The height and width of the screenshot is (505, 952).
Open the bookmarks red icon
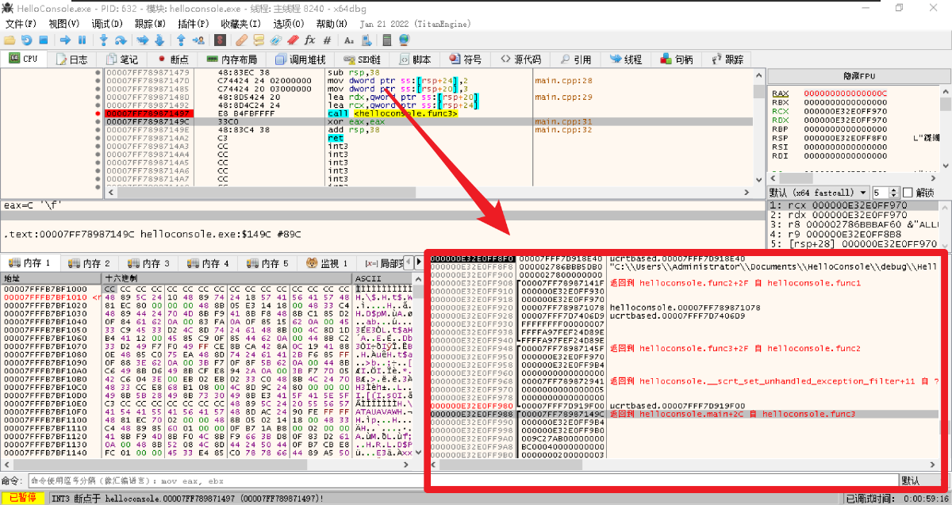[293, 40]
